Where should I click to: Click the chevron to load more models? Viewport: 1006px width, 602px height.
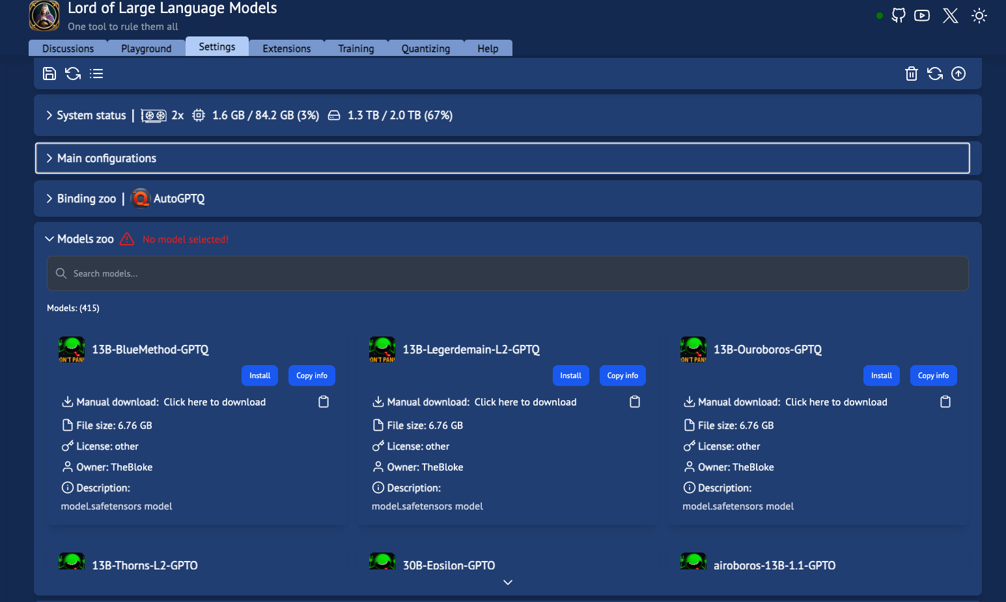[x=507, y=582]
